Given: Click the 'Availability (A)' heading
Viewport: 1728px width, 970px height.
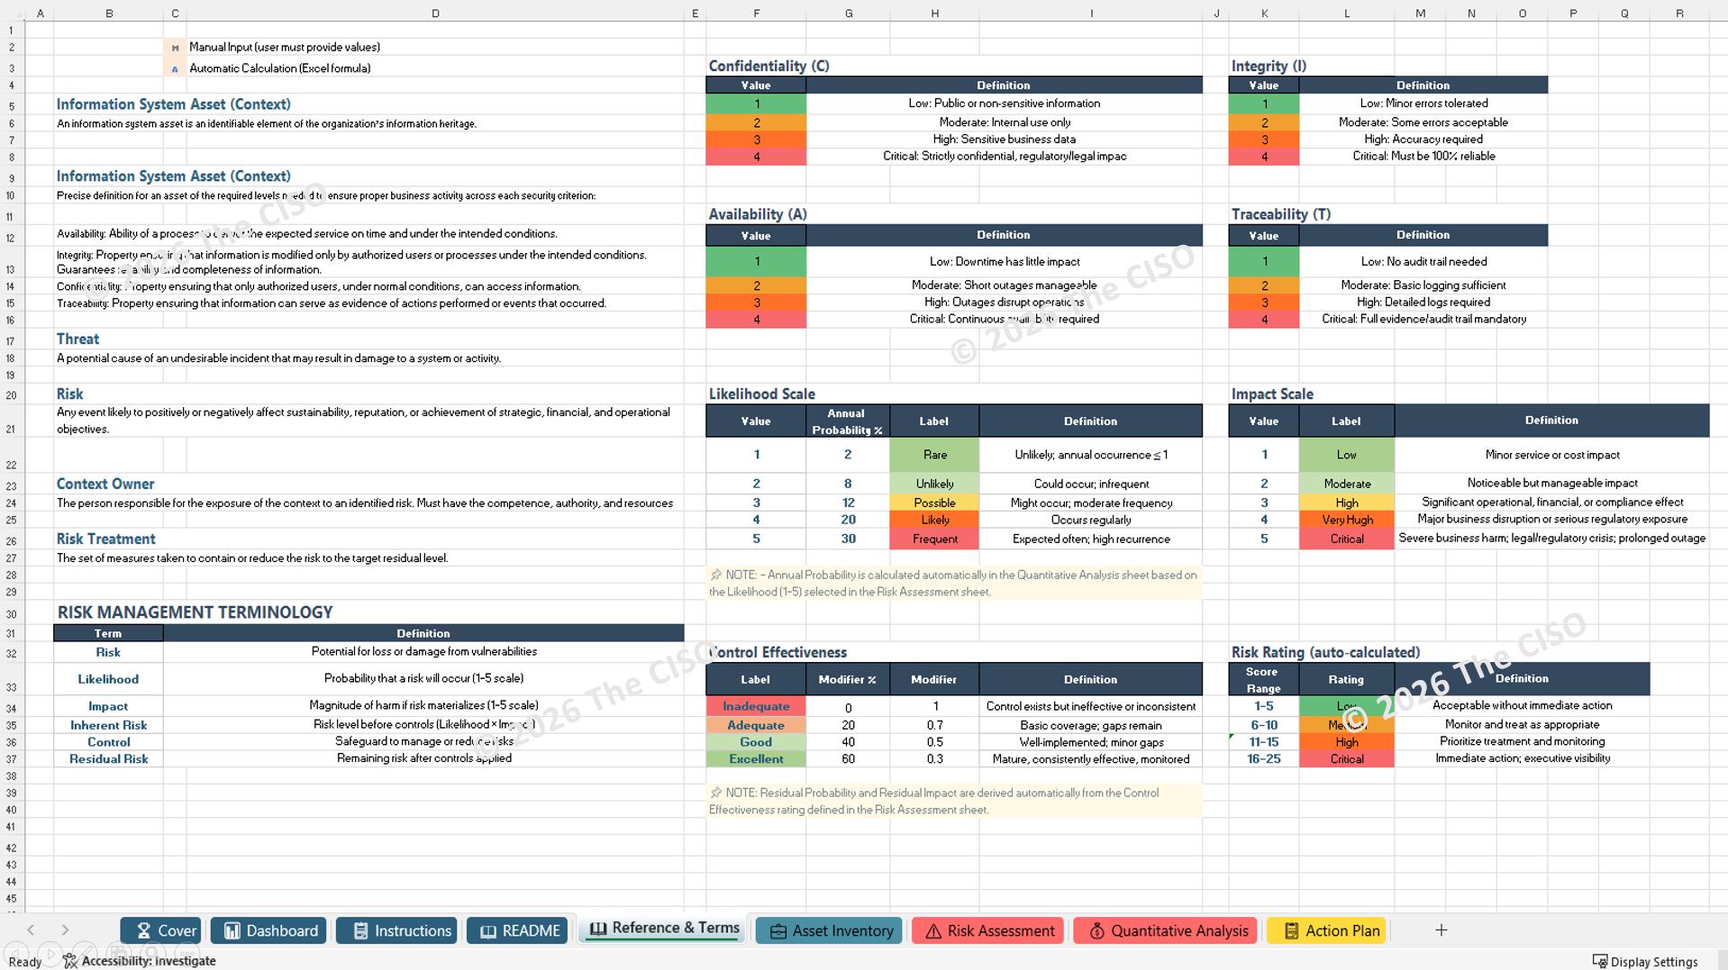Looking at the screenshot, I should 758,214.
